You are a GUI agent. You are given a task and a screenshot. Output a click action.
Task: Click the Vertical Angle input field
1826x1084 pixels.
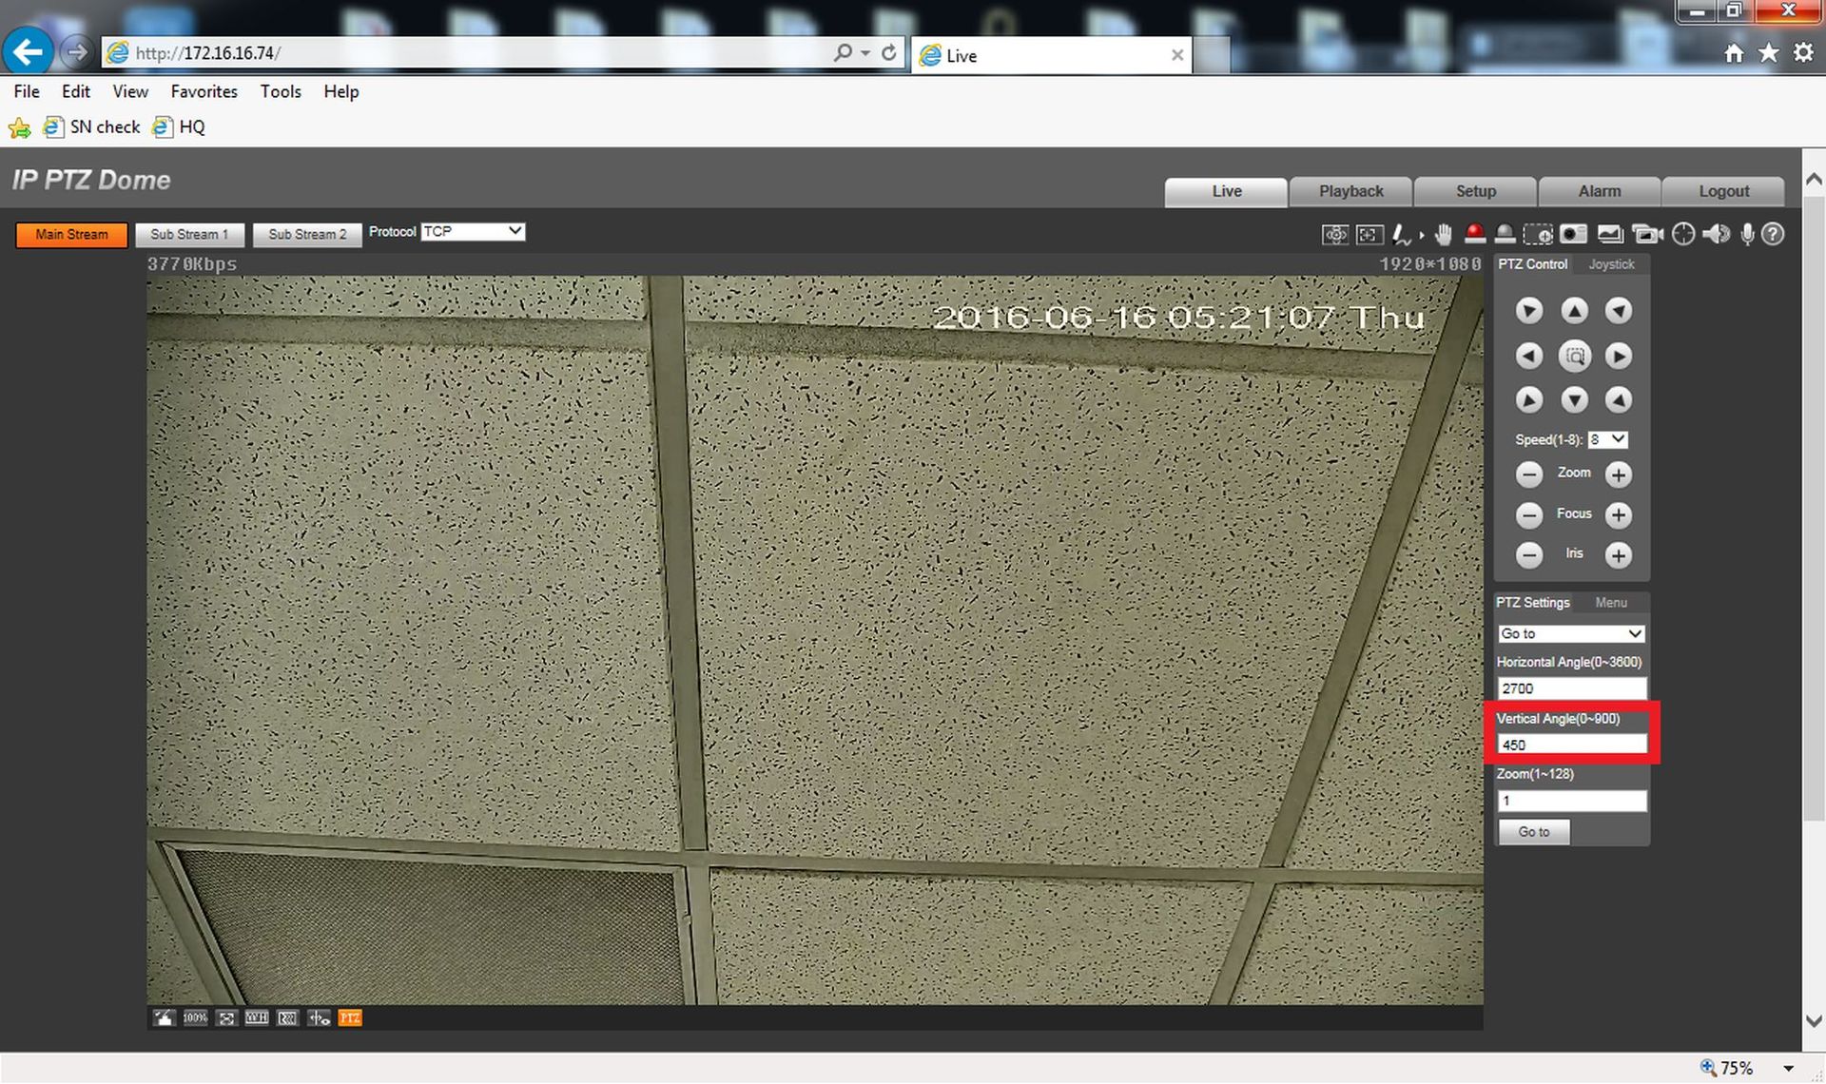(x=1571, y=745)
